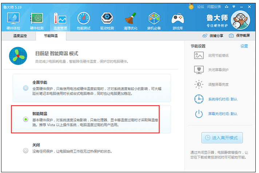Click the Weibo logo icon
Screen dimensions: 259x173
point(205,36)
